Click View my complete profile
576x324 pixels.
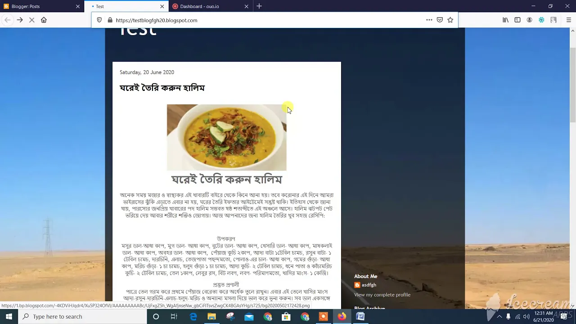point(382,295)
